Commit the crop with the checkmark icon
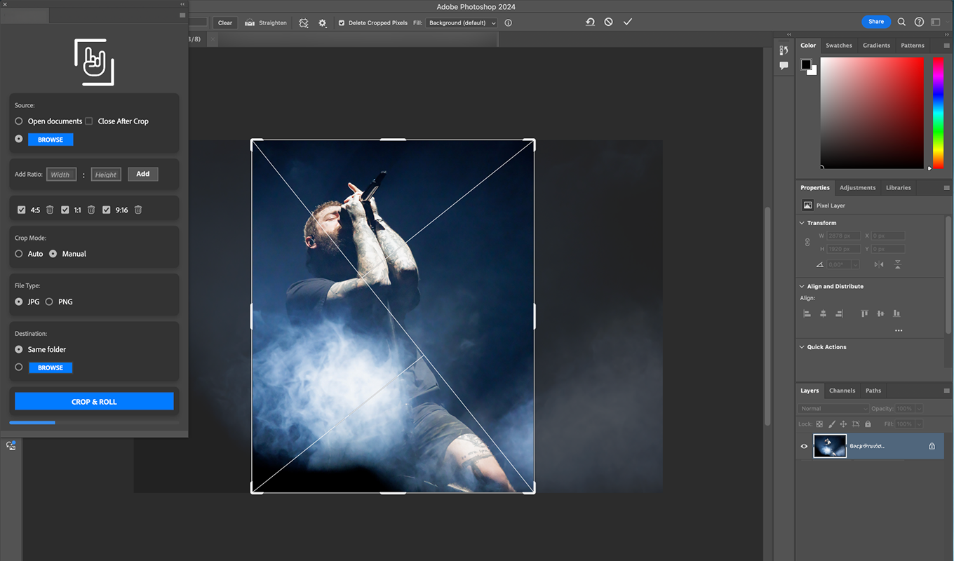 coord(627,22)
